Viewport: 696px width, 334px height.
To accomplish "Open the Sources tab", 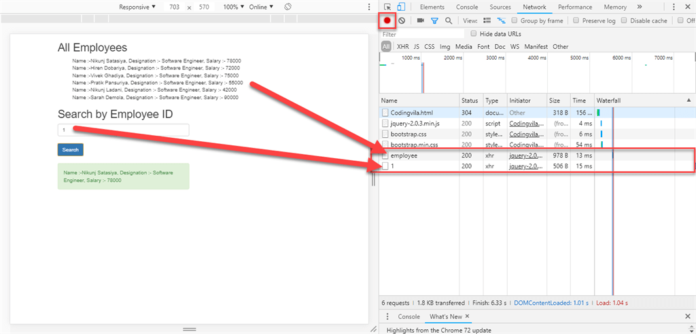I will point(500,7).
